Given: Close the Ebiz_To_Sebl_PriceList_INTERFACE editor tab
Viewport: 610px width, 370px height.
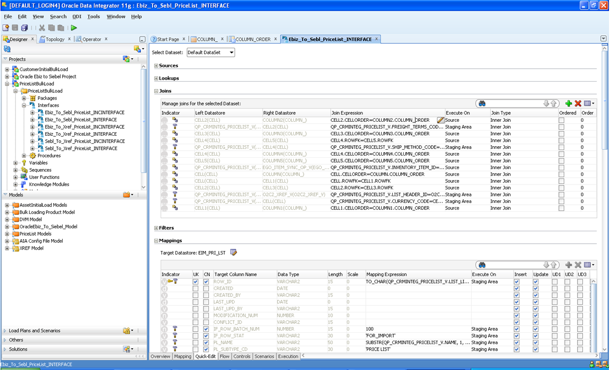Looking at the screenshot, I should point(376,39).
